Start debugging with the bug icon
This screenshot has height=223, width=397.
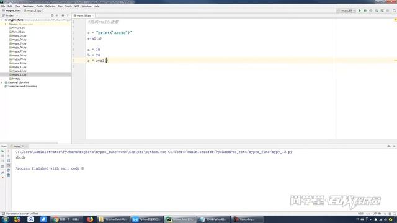click(x=365, y=11)
